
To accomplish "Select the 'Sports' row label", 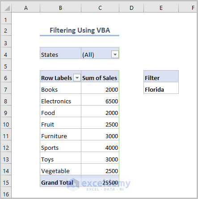I will [60, 146].
